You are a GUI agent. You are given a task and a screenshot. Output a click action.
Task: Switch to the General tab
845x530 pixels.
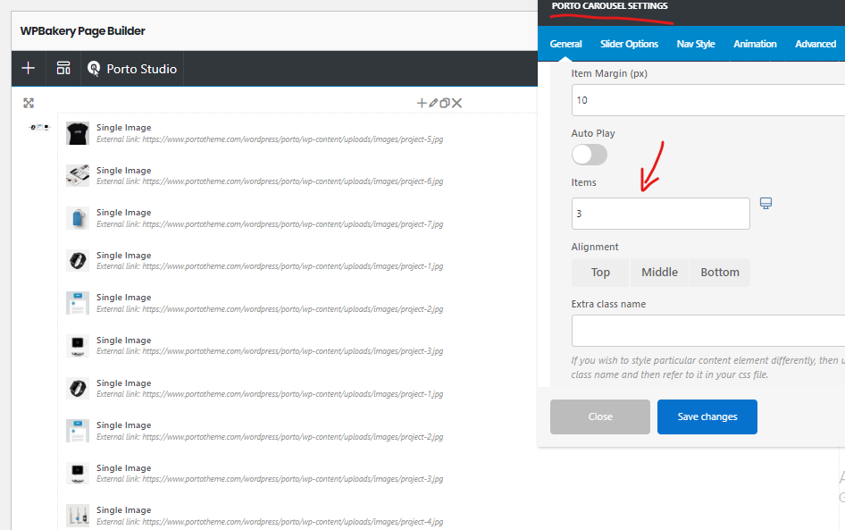point(565,44)
